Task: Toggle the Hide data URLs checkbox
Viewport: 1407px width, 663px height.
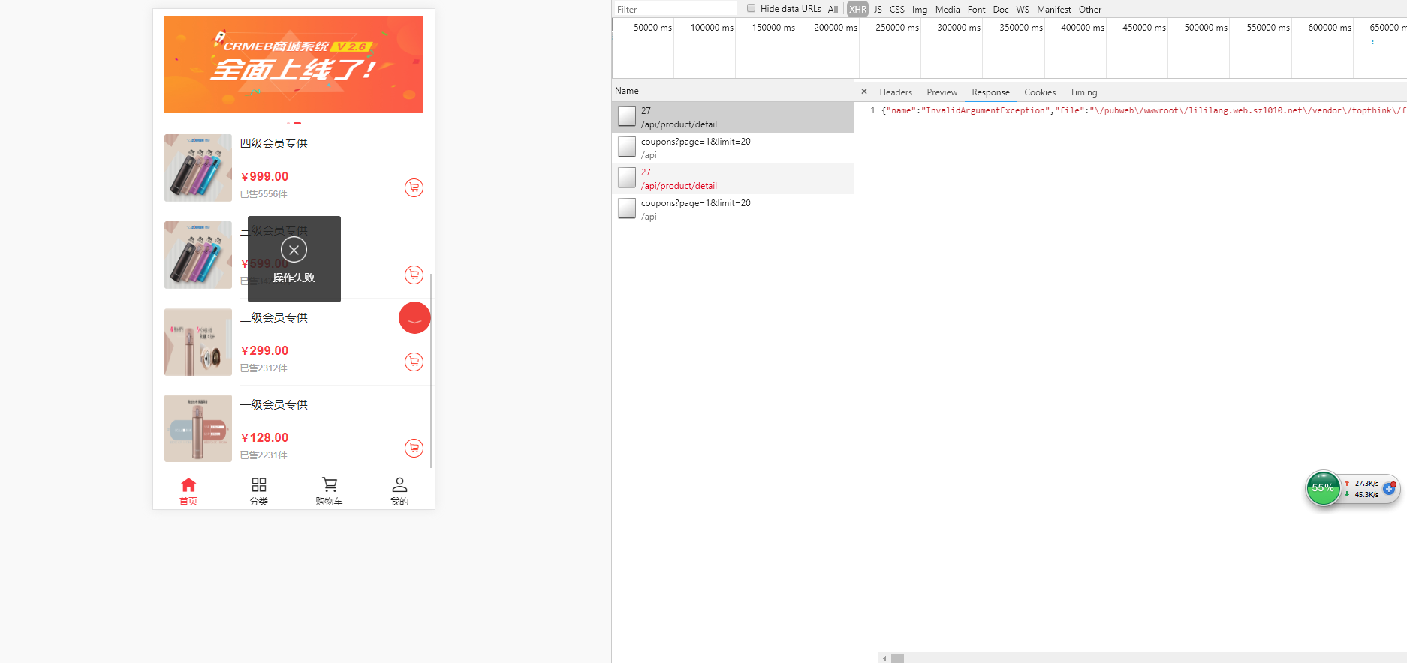Action: click(x=751, y=8)
